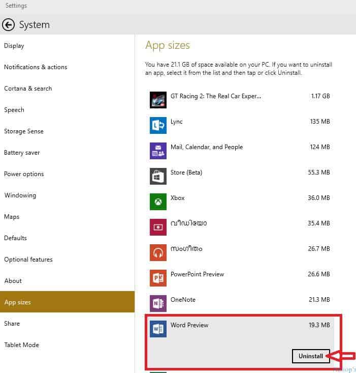Image resolution: width=356 pixels, height=373 pixels.
Task: Select Power options in the sidebar
Action: (67, 174)
